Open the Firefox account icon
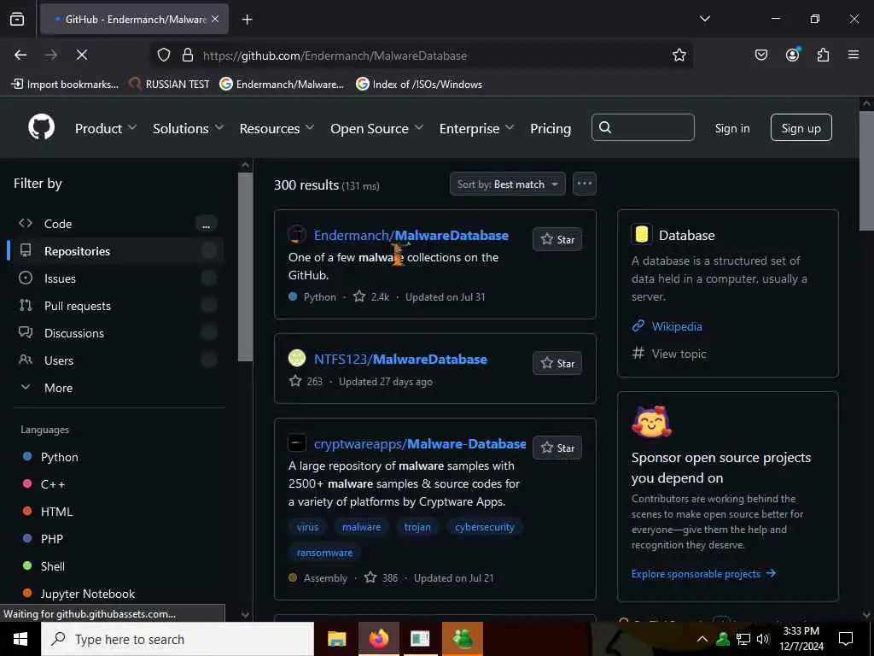The height and width of the screenshot is (656, 874). 793,54
